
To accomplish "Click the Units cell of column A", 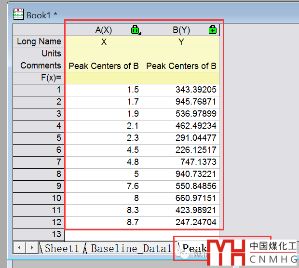I will coord(103,54).
